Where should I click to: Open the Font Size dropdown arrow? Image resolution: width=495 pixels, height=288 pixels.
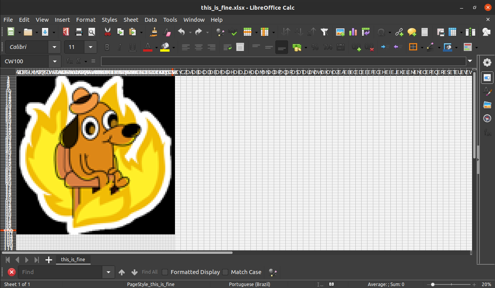(x=91, y=47)
